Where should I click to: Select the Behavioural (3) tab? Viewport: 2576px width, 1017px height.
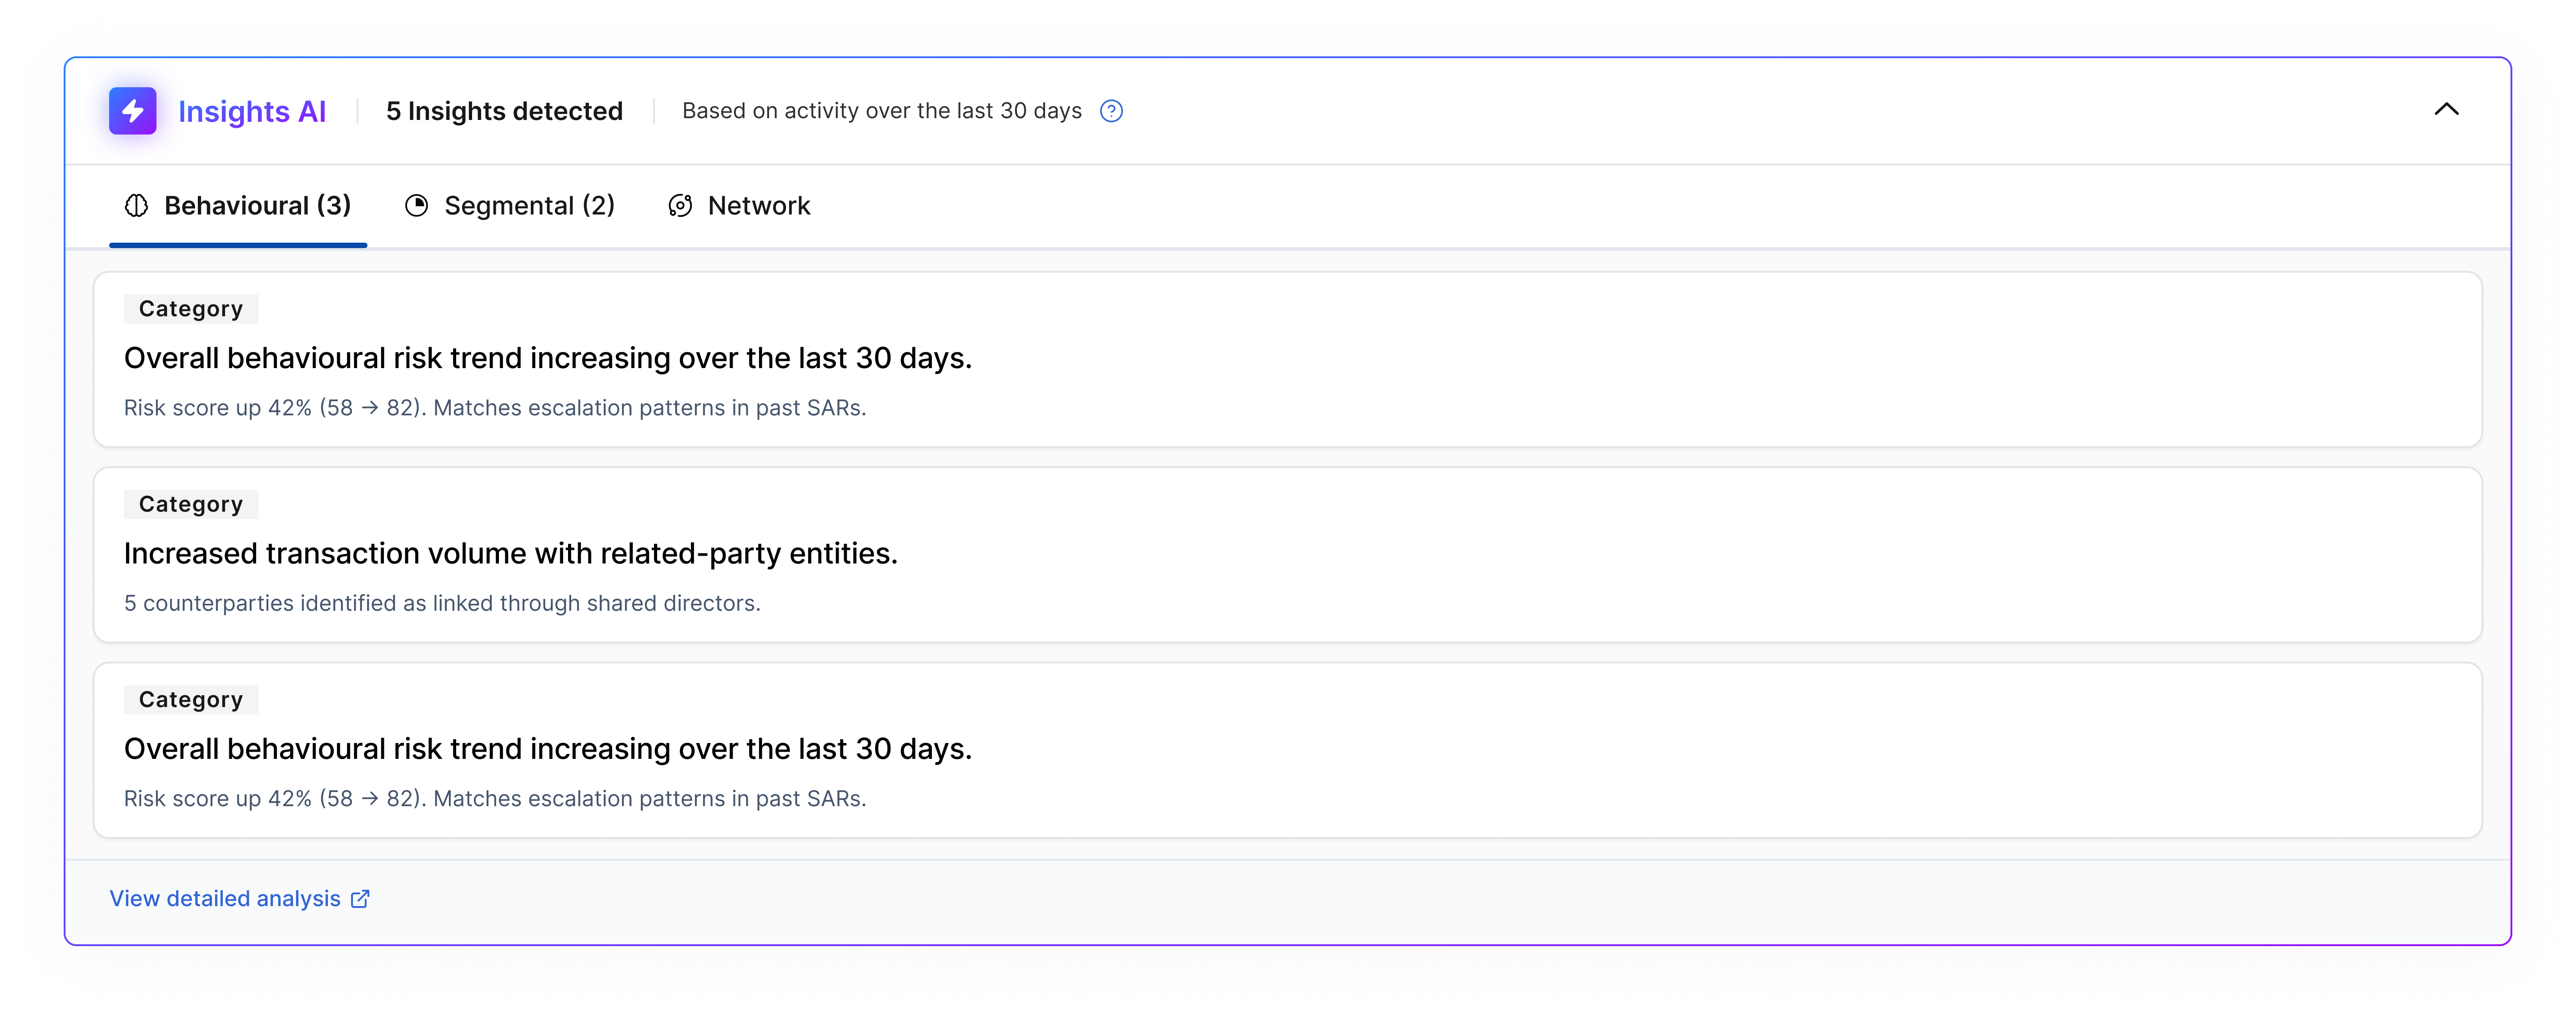[257, 206]
